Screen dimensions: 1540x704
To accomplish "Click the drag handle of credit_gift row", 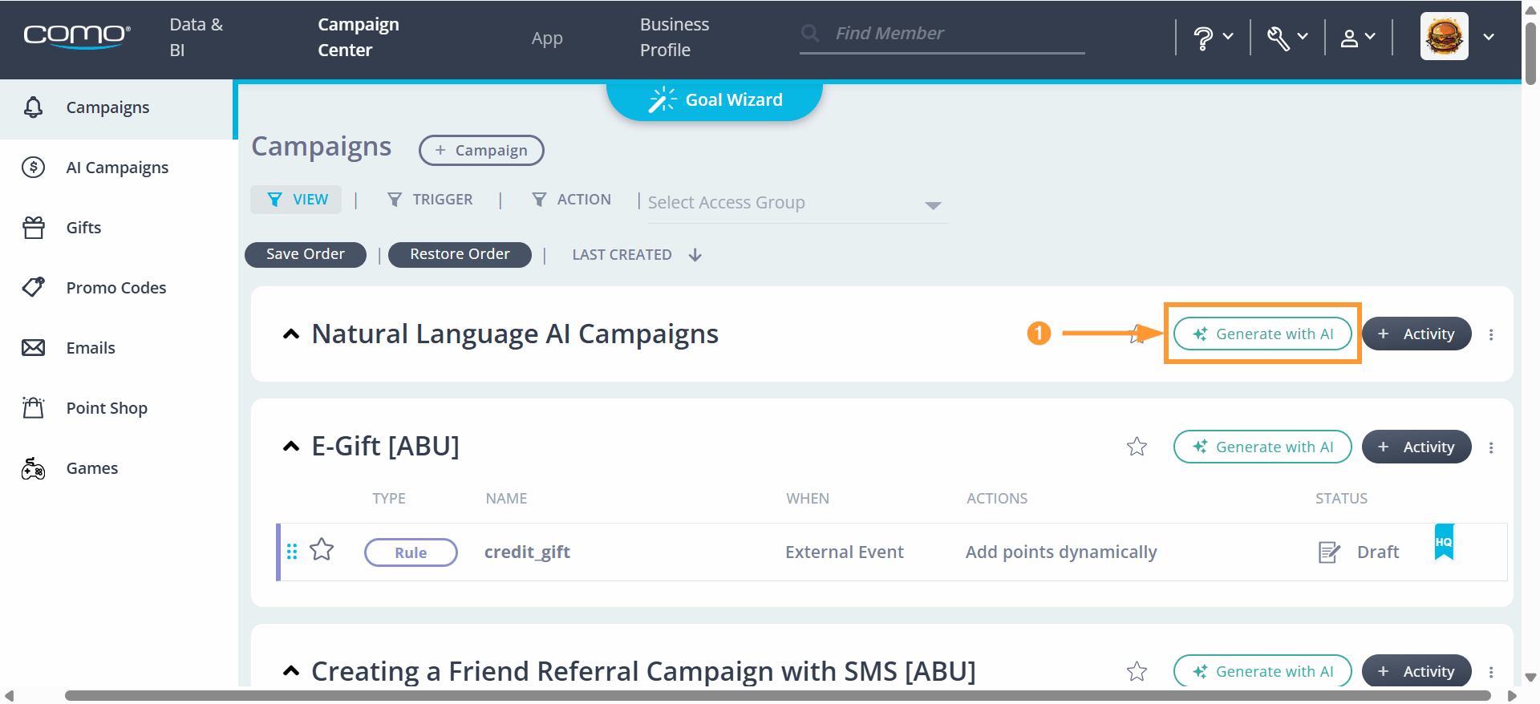I will pos(292,552).
